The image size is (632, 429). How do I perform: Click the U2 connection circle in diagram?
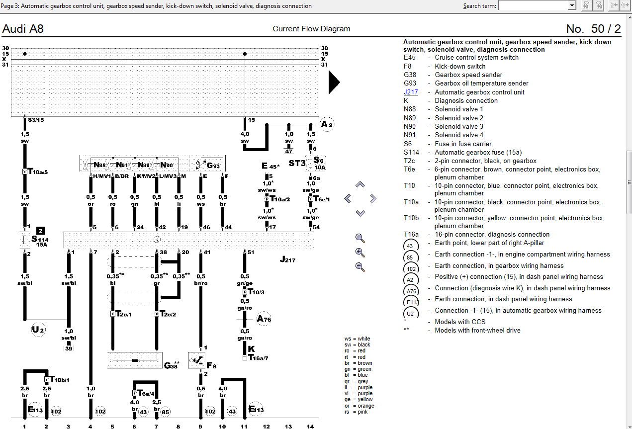[x=39, y=330]
